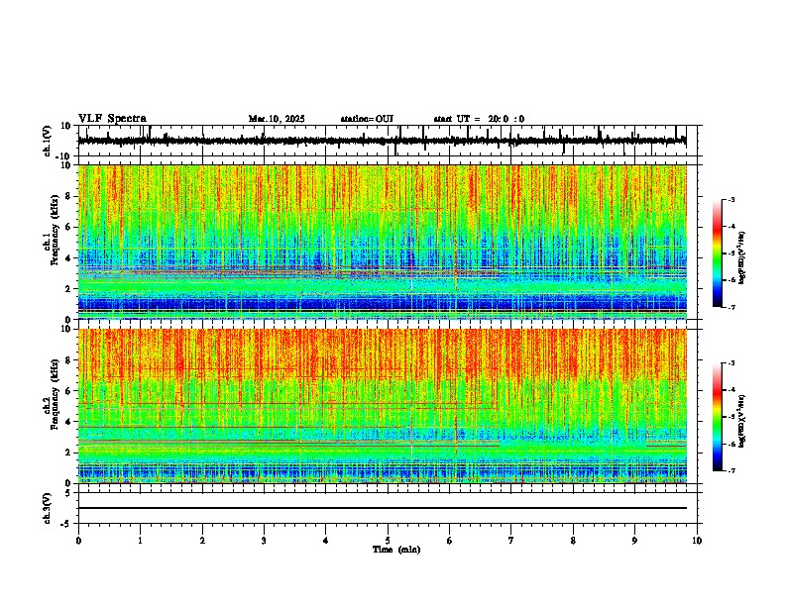Image resolution: width=785 pixels, height=606 pixels.
Task: Click the ch.1 frequency spectrogram image
Action: (x=383, y=242)
